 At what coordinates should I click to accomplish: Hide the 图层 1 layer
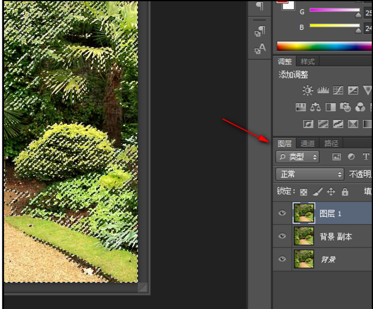coord(282,213)
